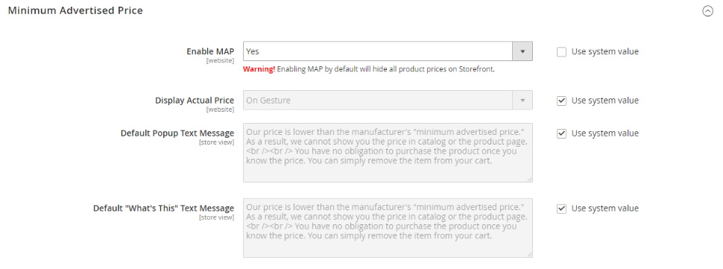This screenshot has width=723, height=269.
Task: Check Use system value for Enable MAP
Action: (561, 52)
